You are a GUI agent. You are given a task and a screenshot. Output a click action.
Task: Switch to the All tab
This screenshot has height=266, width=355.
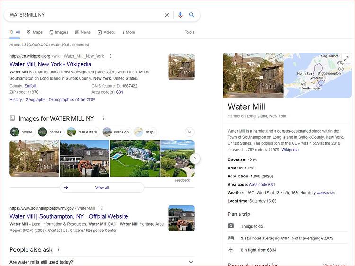coord(15,32)
